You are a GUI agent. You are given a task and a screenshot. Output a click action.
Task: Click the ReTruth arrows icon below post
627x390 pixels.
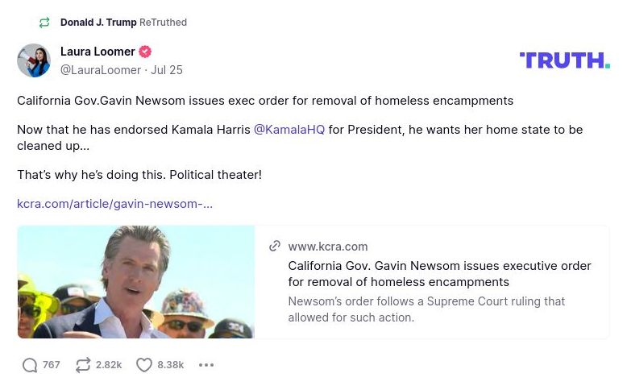[x=83, y=365]
